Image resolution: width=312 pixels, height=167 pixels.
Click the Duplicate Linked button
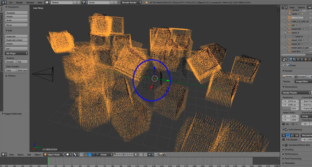(x=17, y=40)
